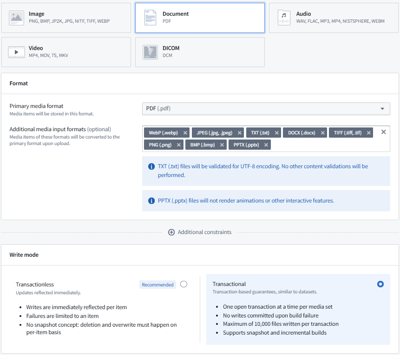The height and width of the screenshot is (355, 400).
Task: Select the Image media type icon
Action: point(17,18)
